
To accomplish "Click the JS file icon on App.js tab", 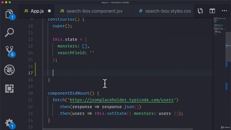I will [26, 11].
